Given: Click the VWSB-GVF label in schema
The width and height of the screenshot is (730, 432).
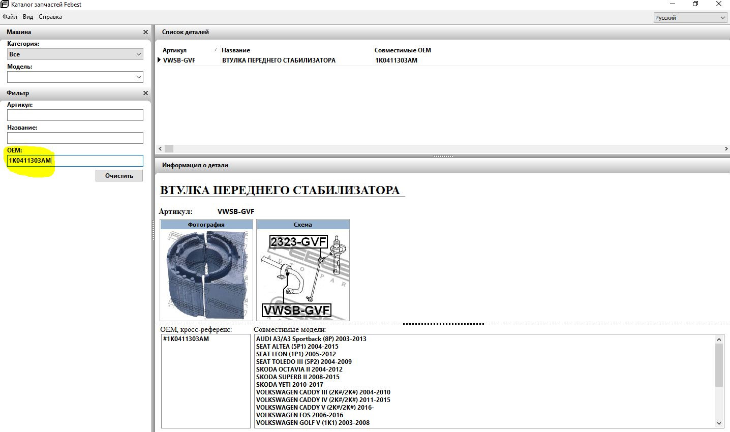Looking at the screenshot, I should [297, 310].
